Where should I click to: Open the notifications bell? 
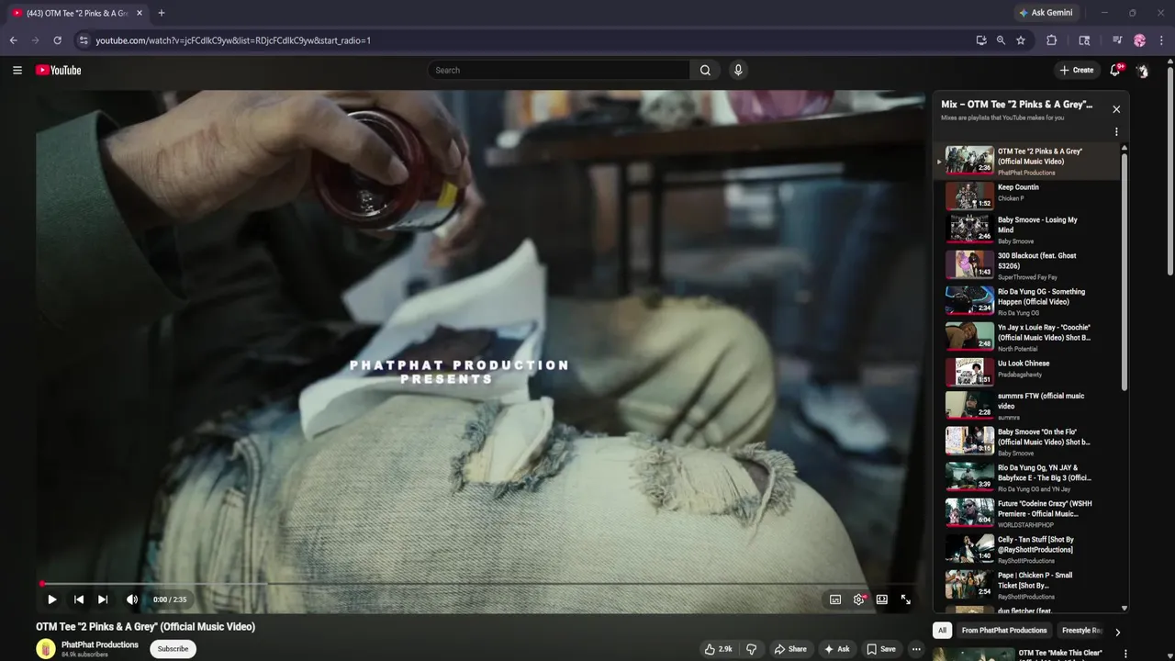click(1115, 70)
